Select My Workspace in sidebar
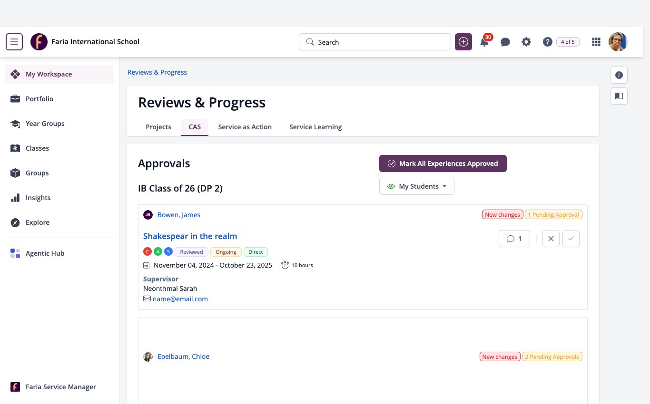Viewport: 650px width, 404px height. (59, 74)
